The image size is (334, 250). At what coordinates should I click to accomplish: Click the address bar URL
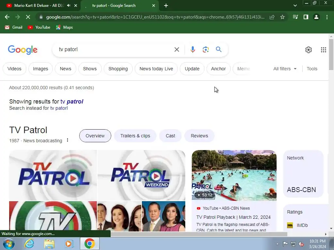point(155,17)
